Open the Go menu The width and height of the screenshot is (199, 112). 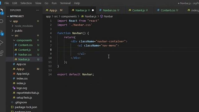pyautogui.click(x=46, y=3)
